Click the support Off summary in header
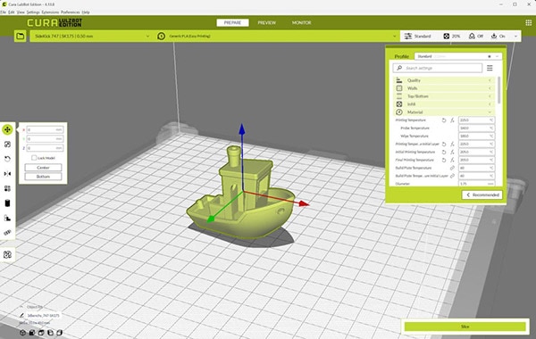Screen dimensions: 536x339 (x=476, y=36)
